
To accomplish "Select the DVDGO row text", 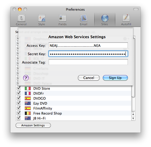I will [x=39, y=98].
